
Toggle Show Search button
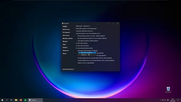coord(82,43)
